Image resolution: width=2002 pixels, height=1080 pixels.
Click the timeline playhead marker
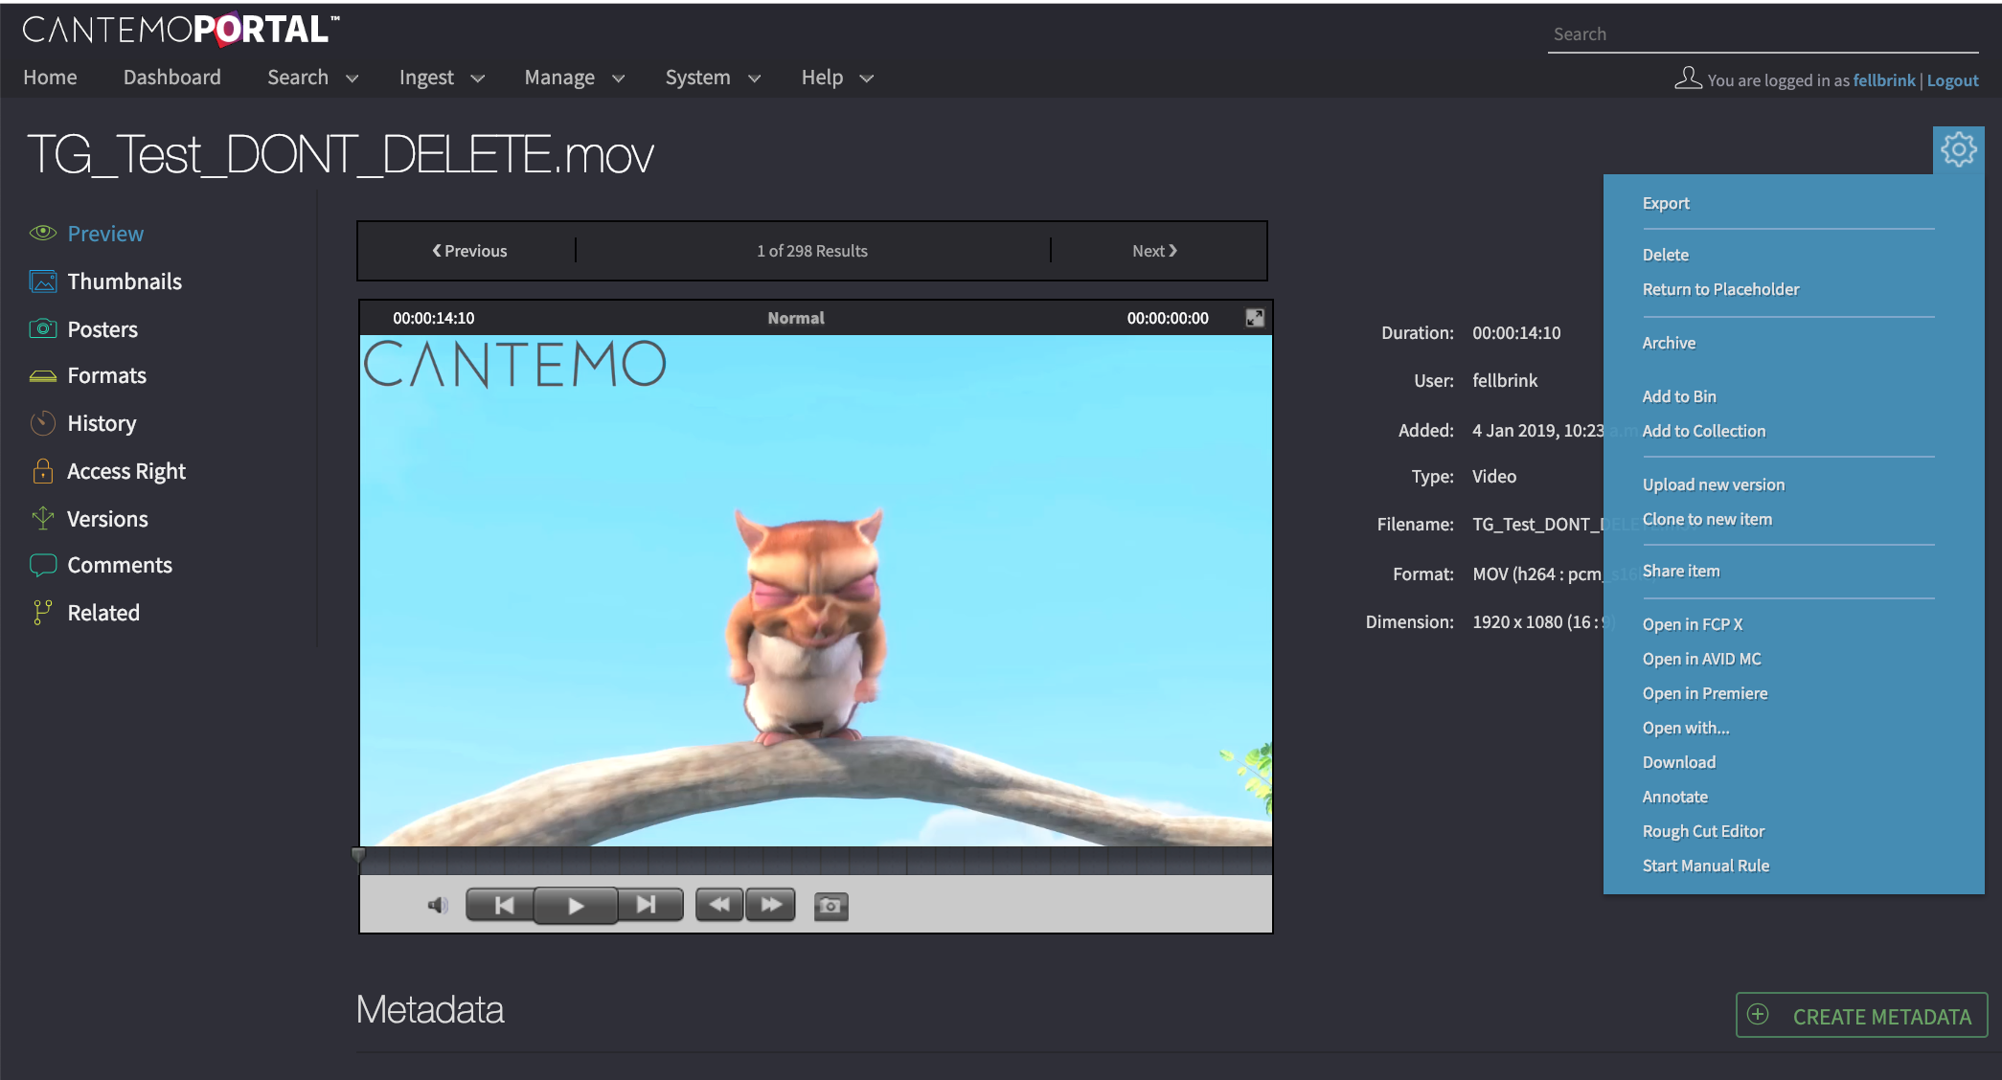coord(358,855)
